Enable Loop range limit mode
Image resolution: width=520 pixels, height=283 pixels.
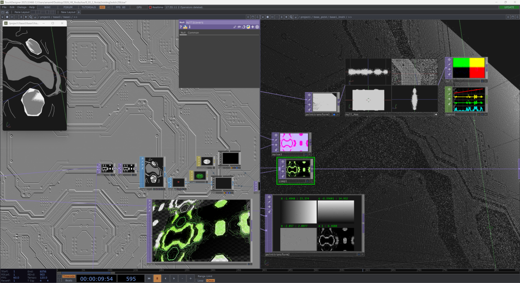point(200,281)
